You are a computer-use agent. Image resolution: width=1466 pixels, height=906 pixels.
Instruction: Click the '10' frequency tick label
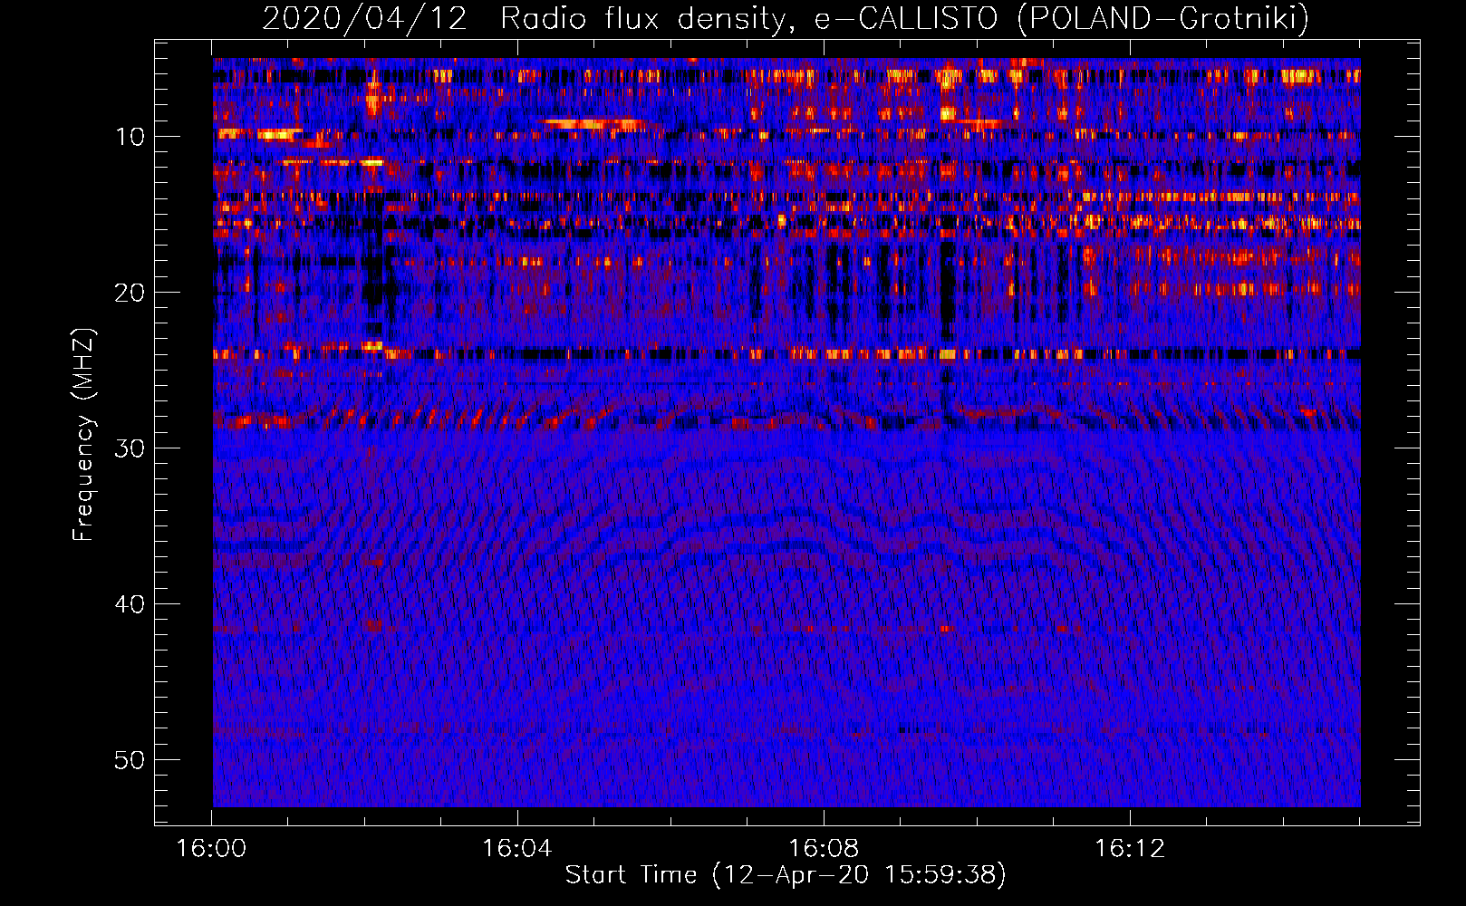130,137
